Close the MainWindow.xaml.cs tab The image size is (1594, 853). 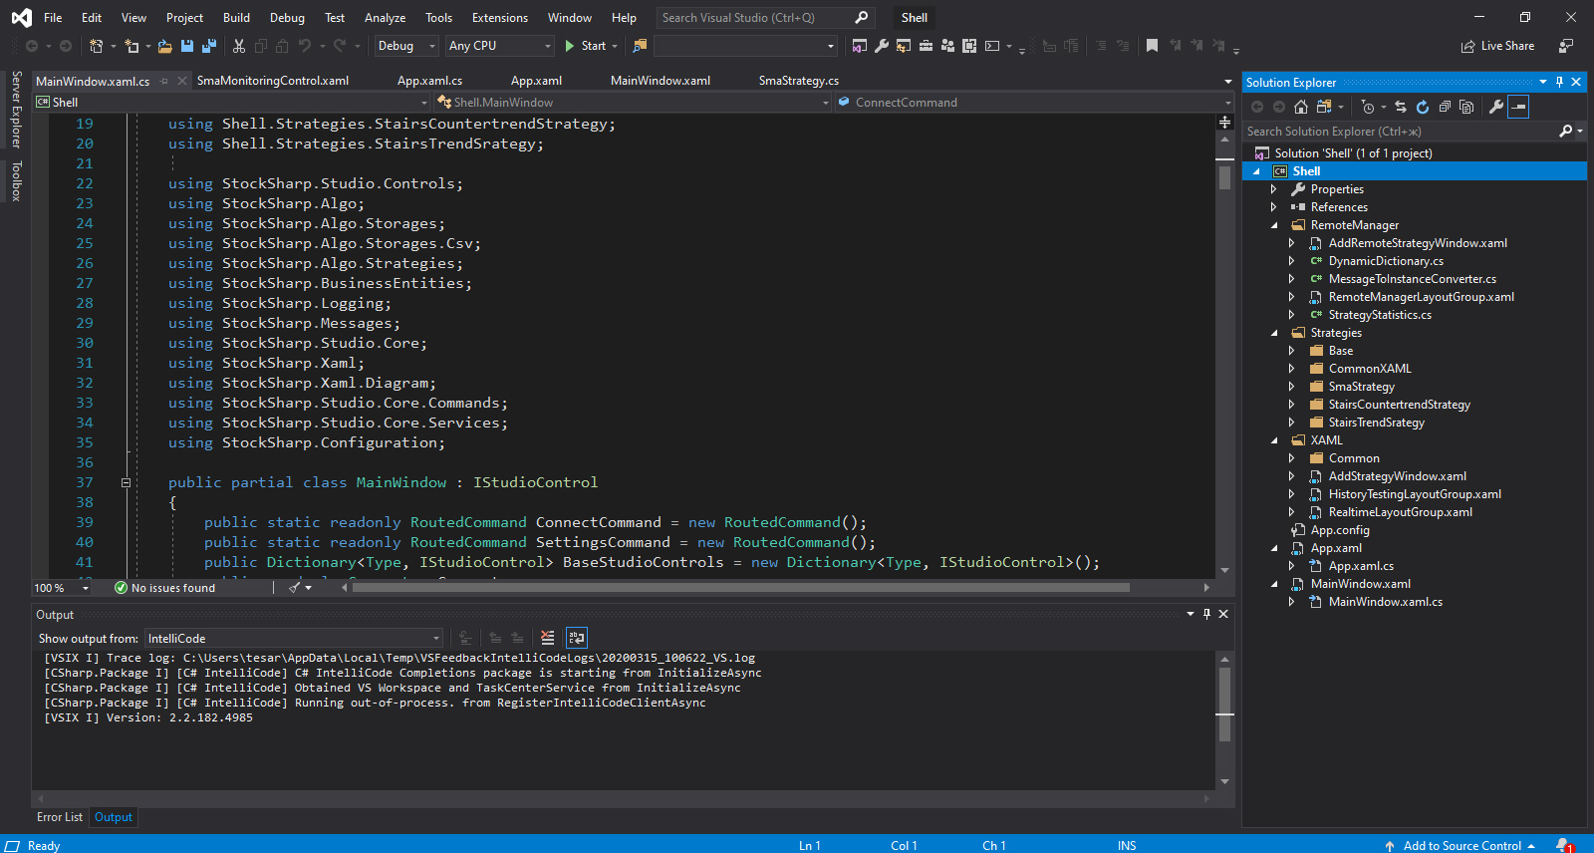[181, 81]
